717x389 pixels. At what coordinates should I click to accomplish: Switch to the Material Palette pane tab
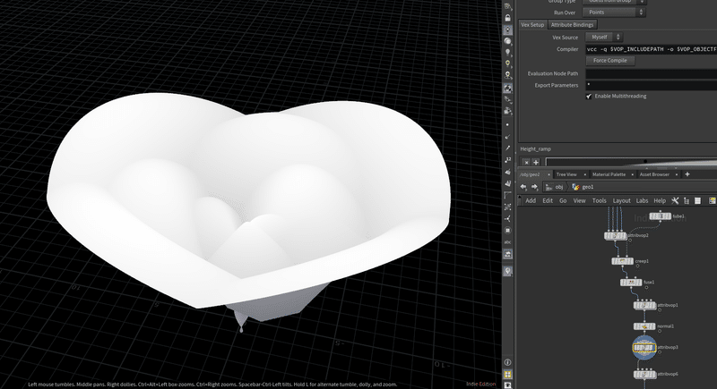coord(609,174)
